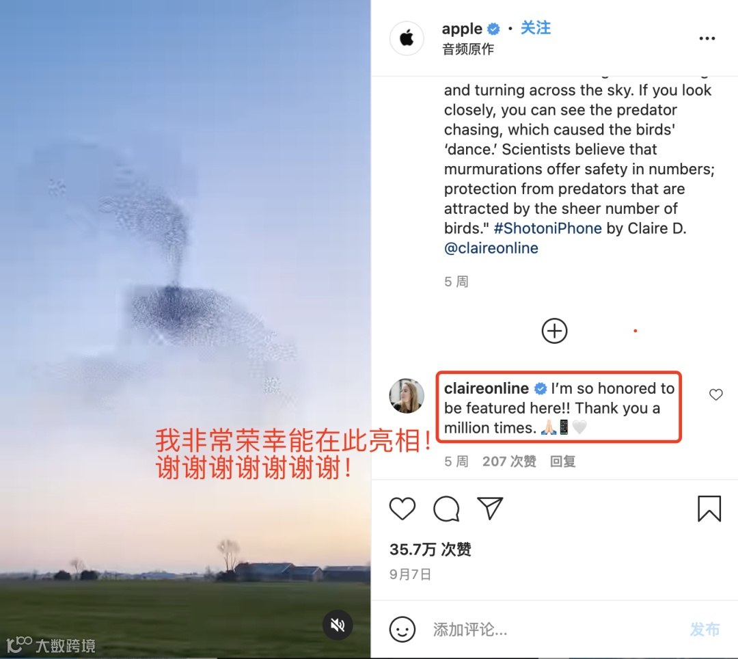Viewport: 738px width, 659px height.
Task: Like claireonline's comment with small heart
Action: point(716,394)
